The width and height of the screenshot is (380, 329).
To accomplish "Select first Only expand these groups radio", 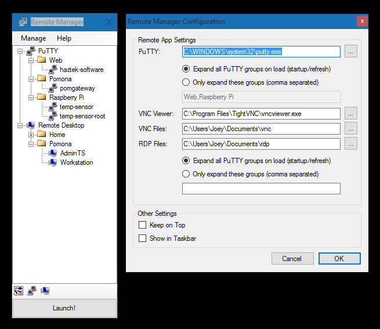I will click(x=186, y=82).
